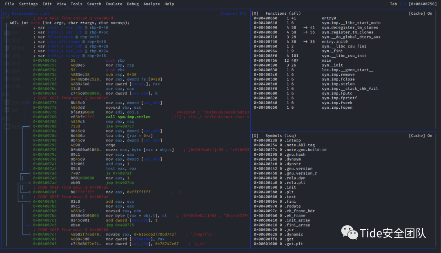Select the .plt symbol row
Image resolution: width=441 pixels, height=253 pixels.
point(274,192)
